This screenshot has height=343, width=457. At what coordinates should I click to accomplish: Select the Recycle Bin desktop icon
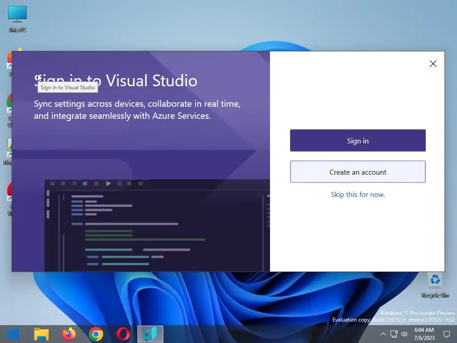tap(435, 285)
